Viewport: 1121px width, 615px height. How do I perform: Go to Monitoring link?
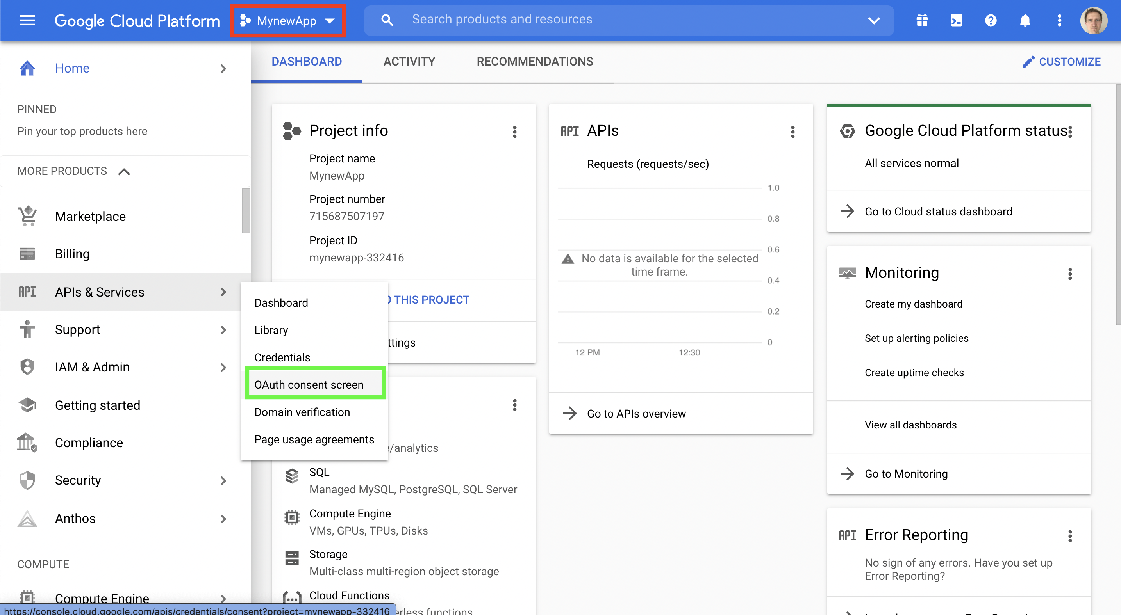(906, 474)
